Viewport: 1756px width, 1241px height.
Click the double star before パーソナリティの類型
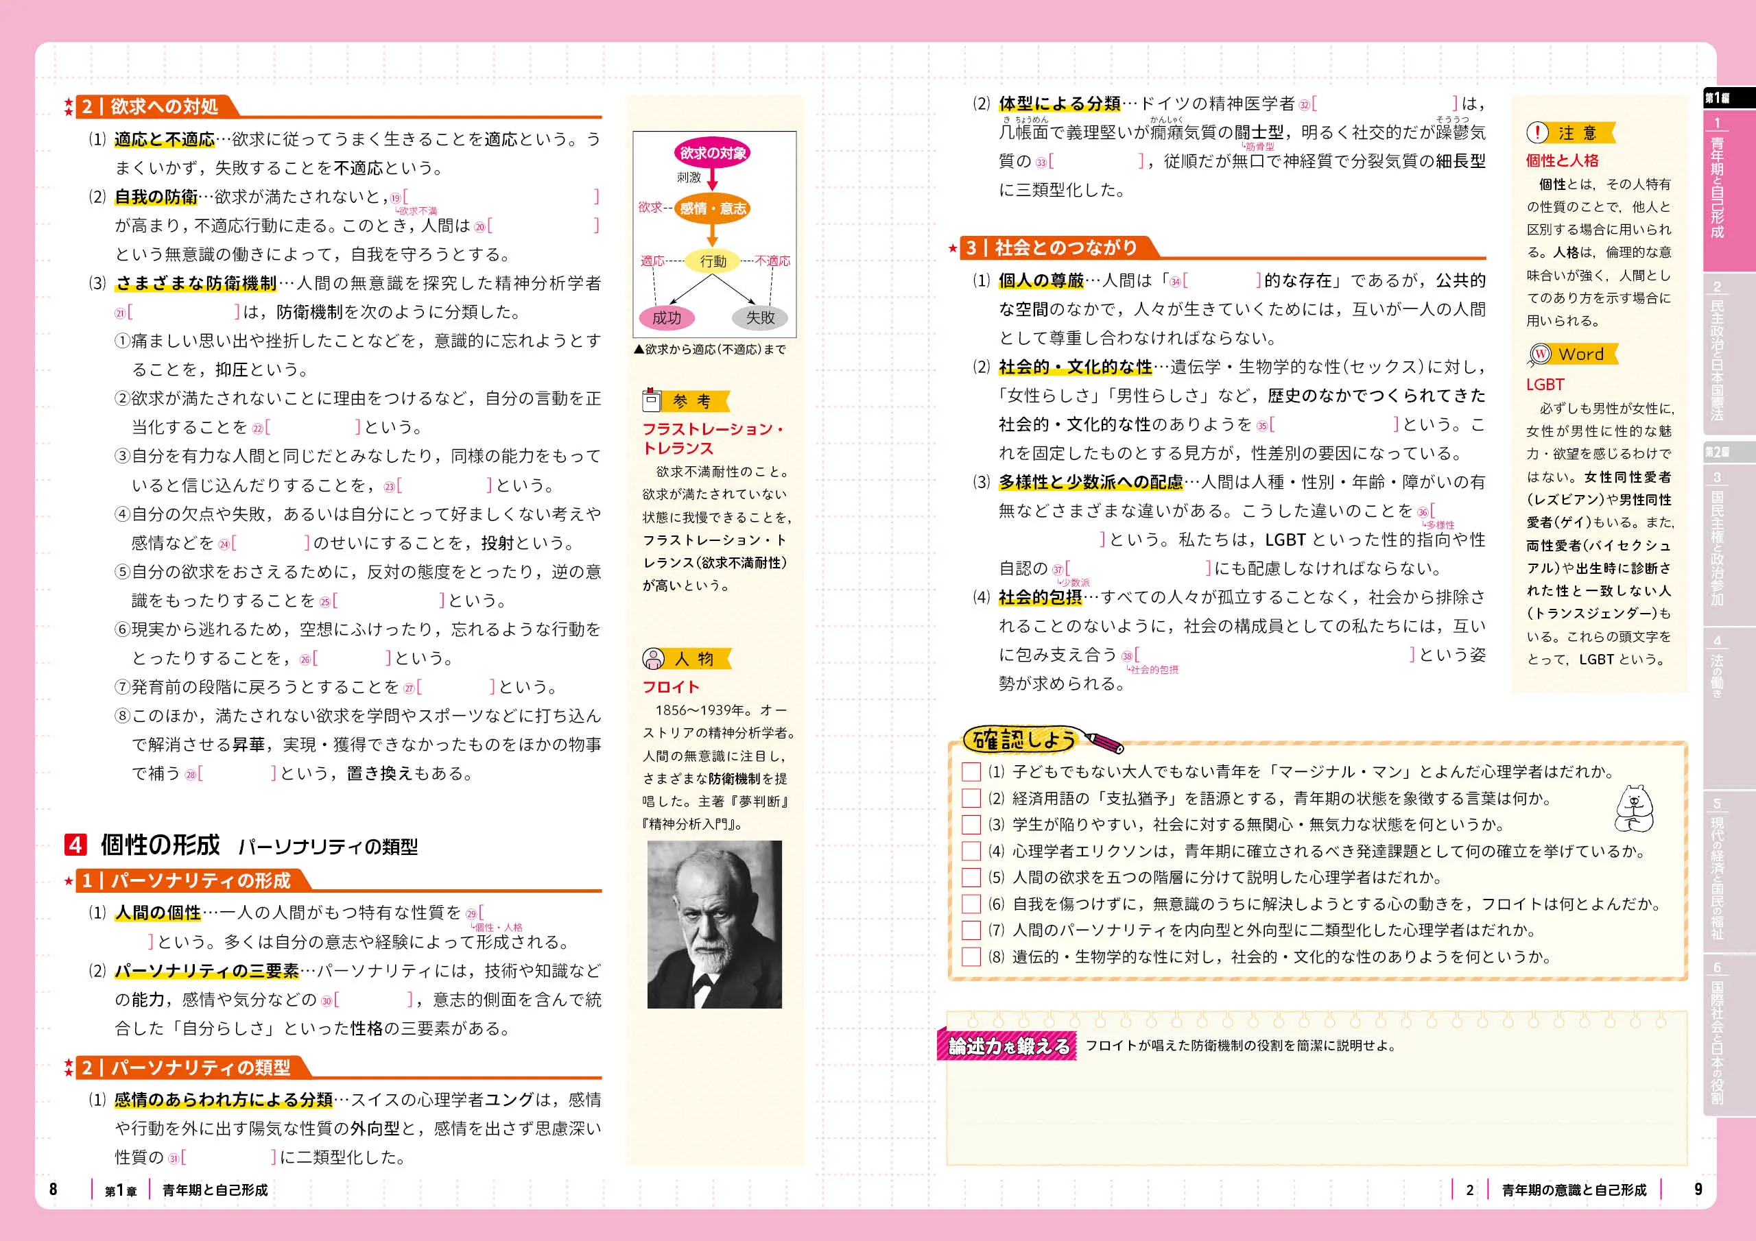(69, 1068)
